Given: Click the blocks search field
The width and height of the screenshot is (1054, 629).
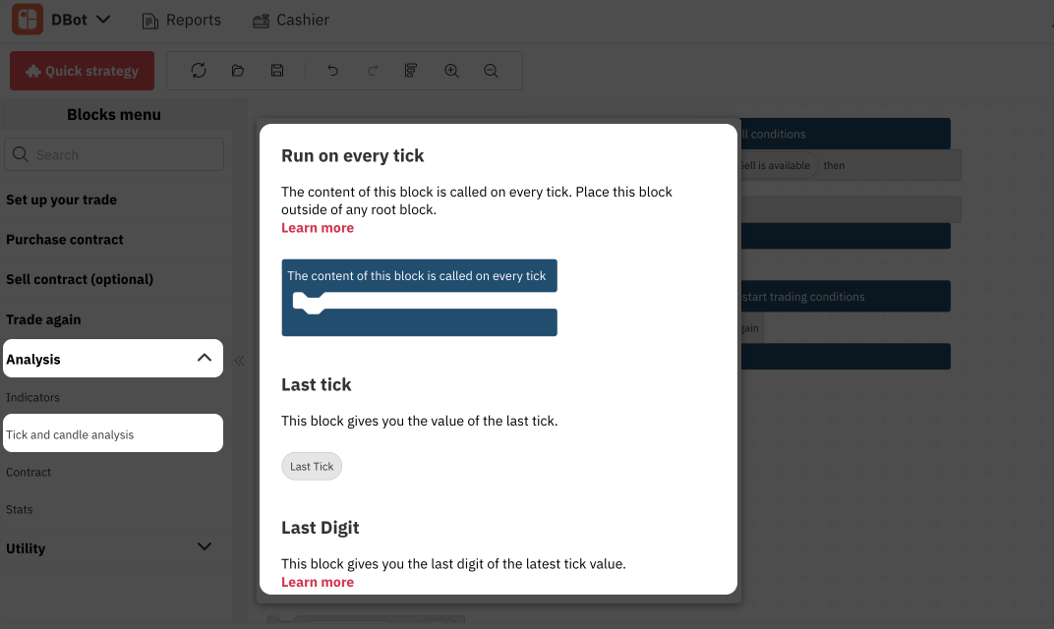Looking at the screenshot, I should (113, 154).
